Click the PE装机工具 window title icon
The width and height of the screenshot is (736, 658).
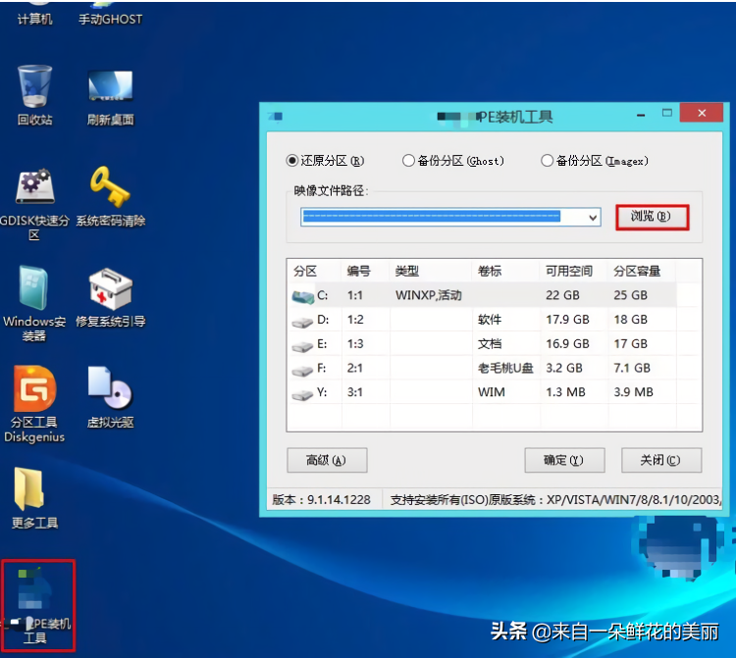click(x=276, y=117)
